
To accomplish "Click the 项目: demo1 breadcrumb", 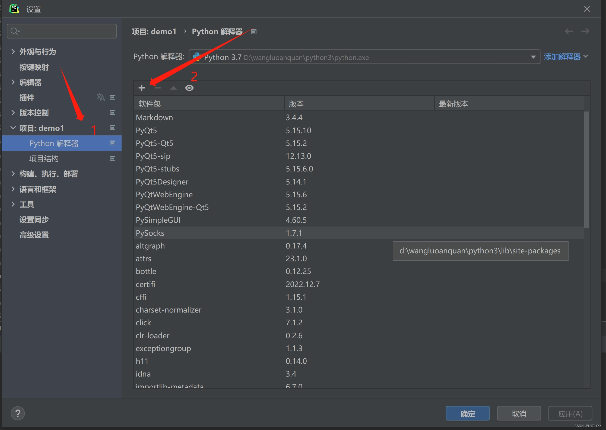I will pos(154,32).
